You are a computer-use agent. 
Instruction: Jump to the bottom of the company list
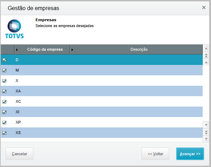(206, 139)
